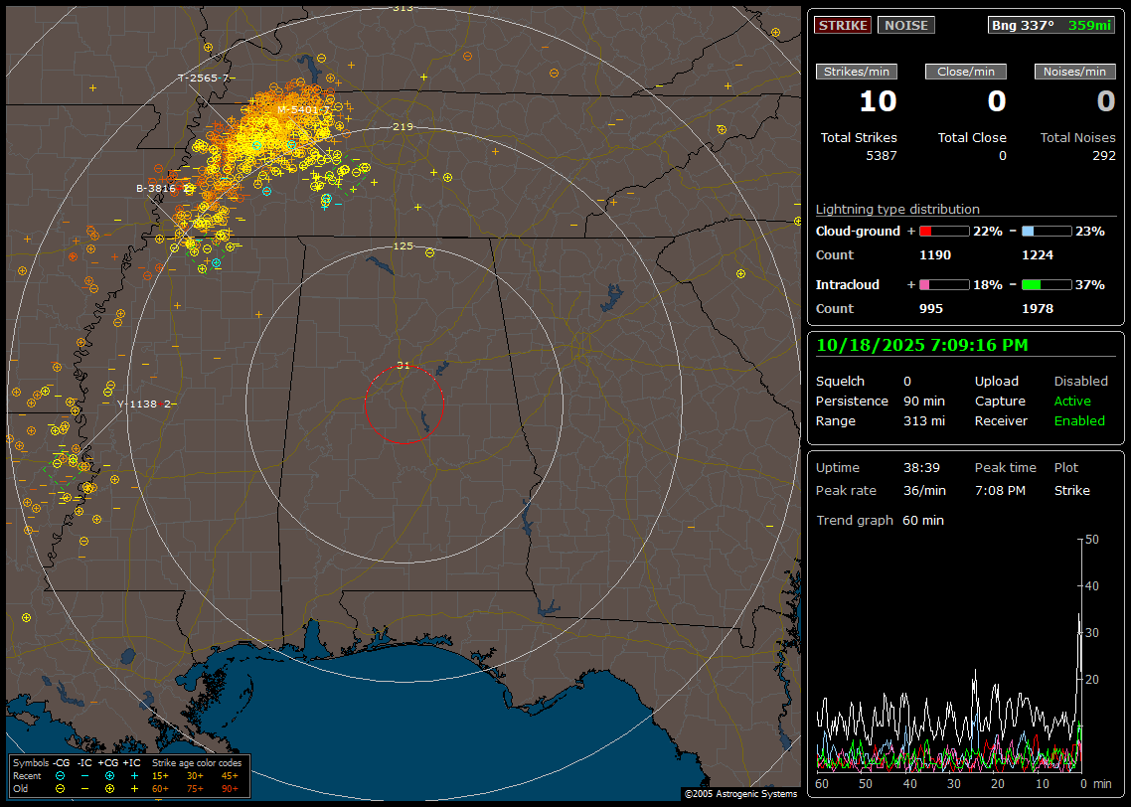Click the pink positive intracloud percentage bar
The image size is (1131, 807).
click(x=943, y=284)
